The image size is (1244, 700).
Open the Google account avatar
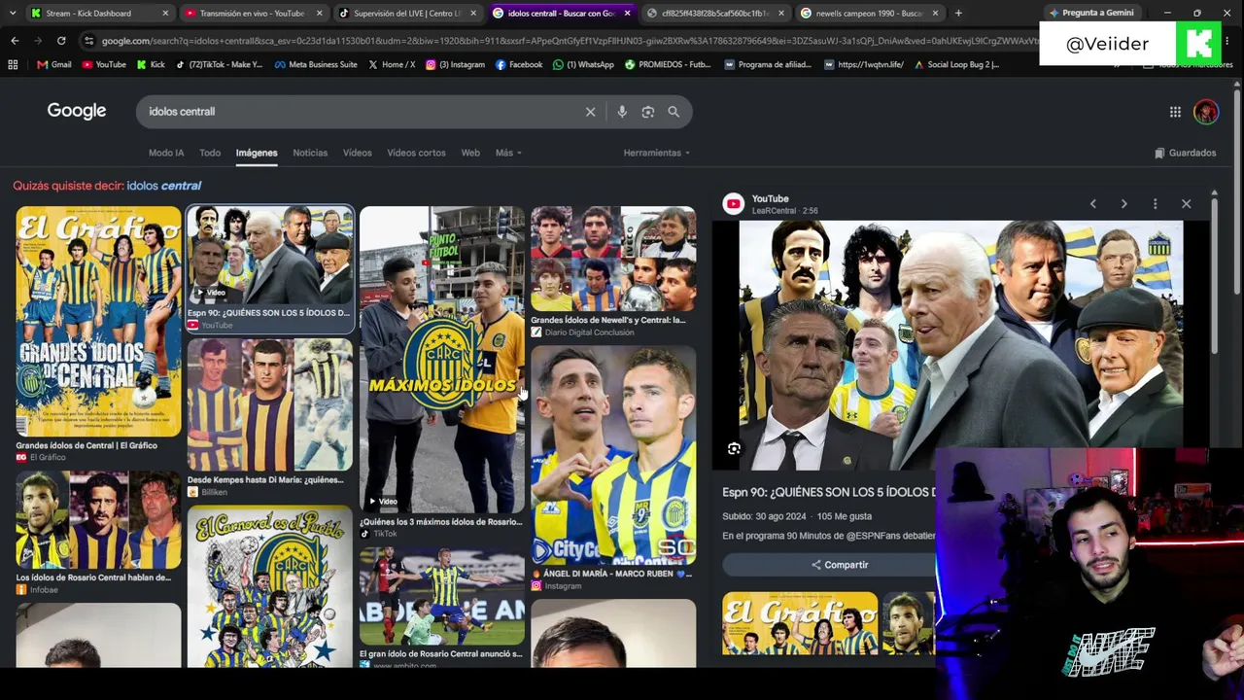click(x=1206, y=112)
